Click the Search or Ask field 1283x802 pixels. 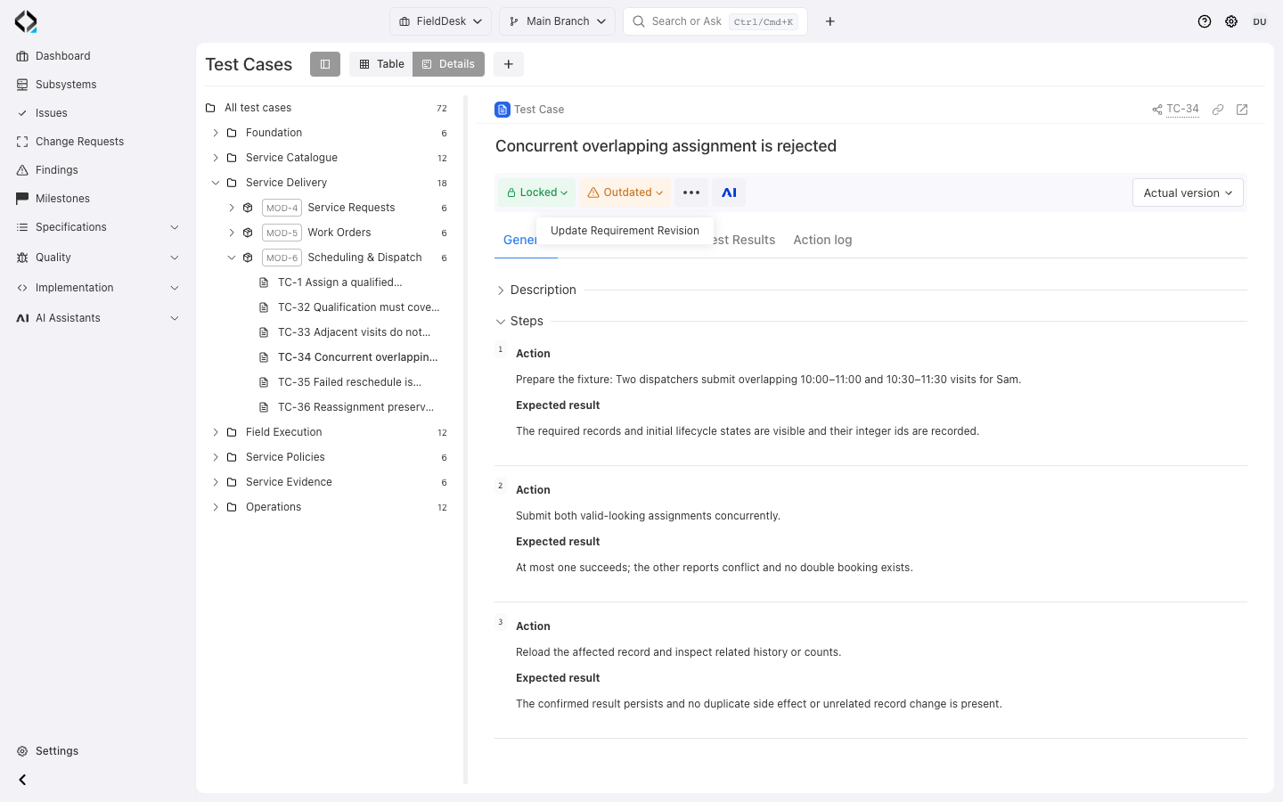pos(715,21)
